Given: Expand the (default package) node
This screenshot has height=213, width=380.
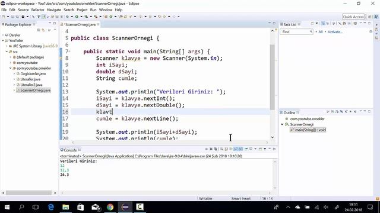Looking at the screenshot, I should [x=11, y=57].
